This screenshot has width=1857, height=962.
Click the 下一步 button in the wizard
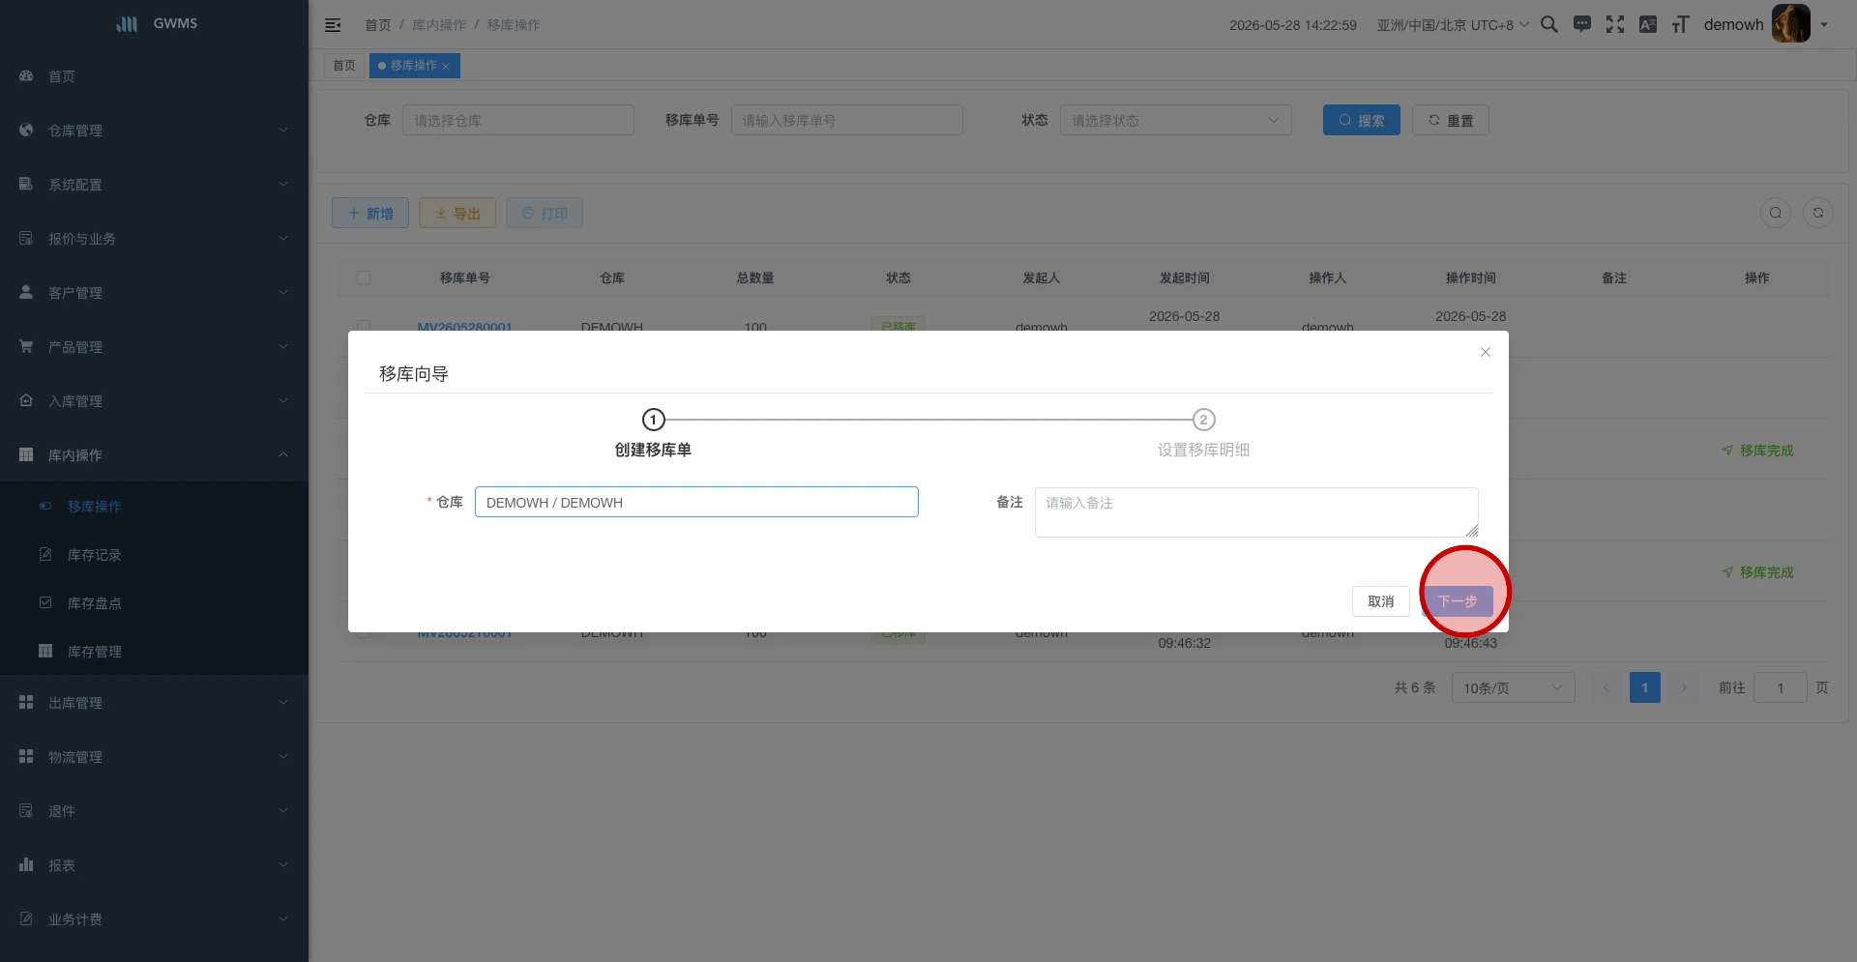1458,601
